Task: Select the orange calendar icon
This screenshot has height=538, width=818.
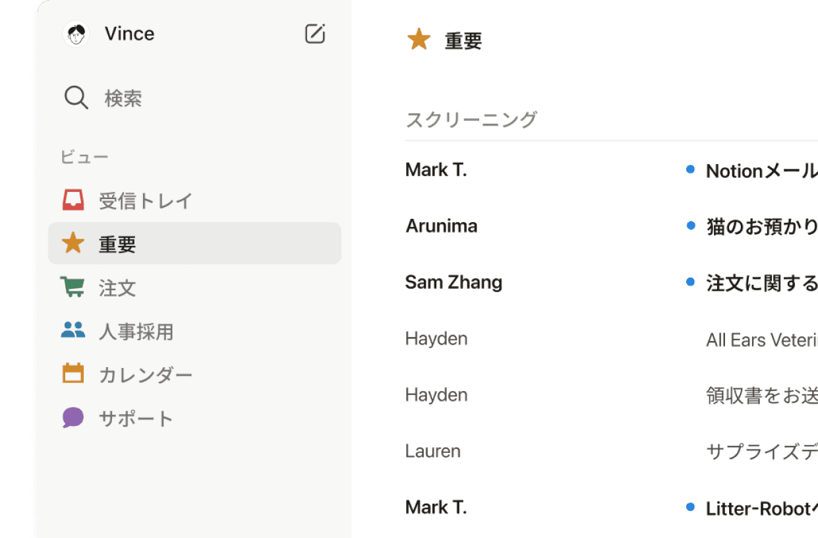Action: (73, 373)
